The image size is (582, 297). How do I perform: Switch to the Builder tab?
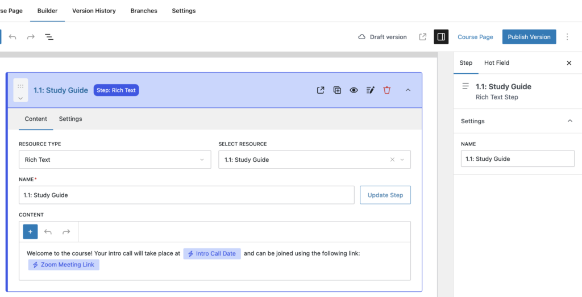pos(48,11)
